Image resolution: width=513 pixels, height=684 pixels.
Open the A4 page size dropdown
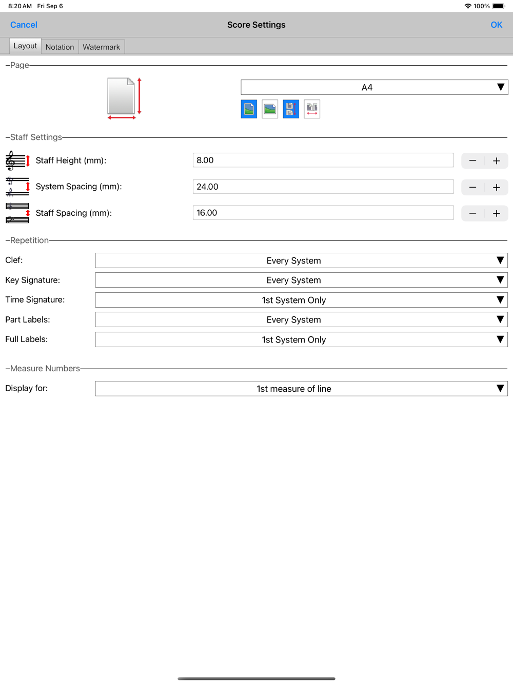(x=374, y=87)
